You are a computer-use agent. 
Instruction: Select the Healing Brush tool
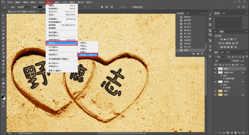(x=3, y=38)
